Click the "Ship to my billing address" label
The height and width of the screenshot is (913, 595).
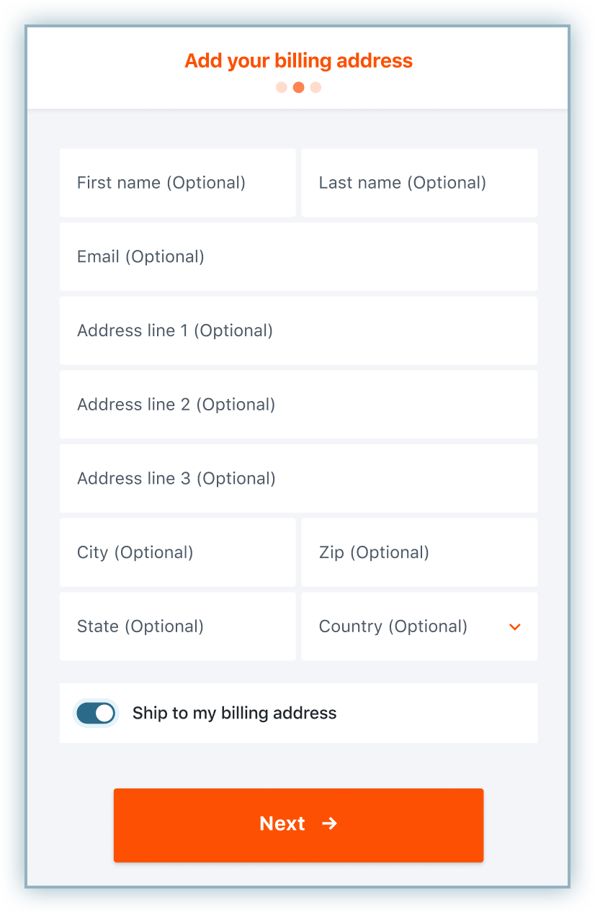(234, 714)
